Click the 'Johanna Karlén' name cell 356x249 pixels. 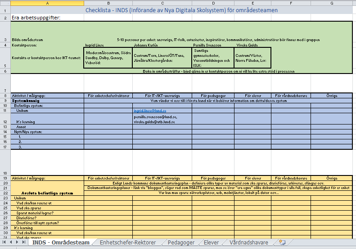coord(162,45)
